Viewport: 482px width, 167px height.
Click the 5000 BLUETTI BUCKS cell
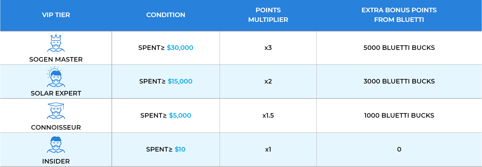(x=399, y=48)
